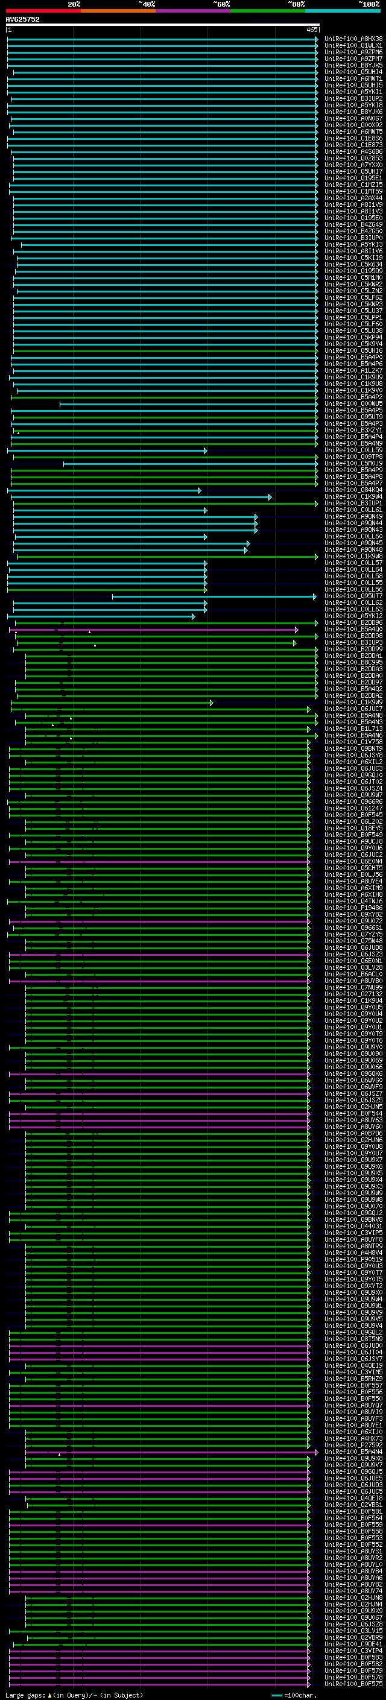Click label UniRef100_Q9GQJ5
Screen dimensions: 386x1700
[x=353, y=1471]
